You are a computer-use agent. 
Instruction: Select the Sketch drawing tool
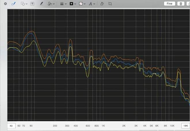tap(14, 4)
